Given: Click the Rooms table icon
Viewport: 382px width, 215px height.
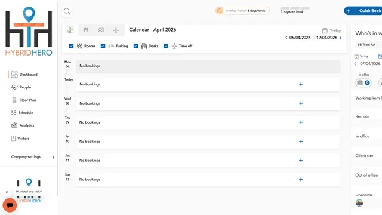Looking at the screenshot, I should coord(79,46).
